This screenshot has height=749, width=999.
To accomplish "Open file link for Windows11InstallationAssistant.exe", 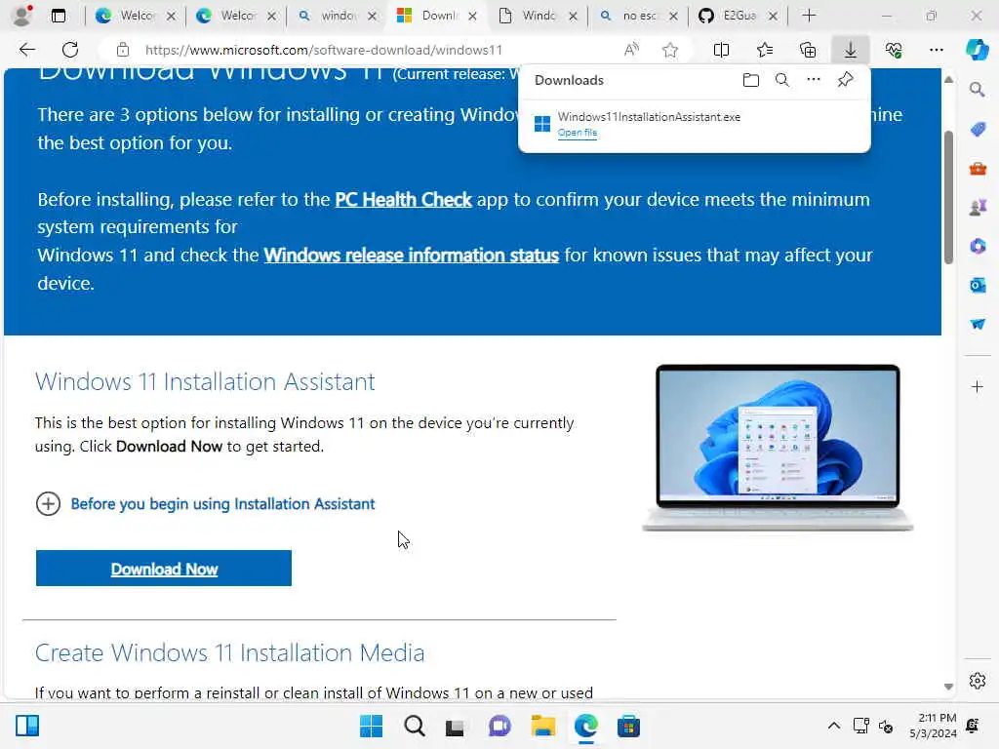I will [x=578, y=133].
